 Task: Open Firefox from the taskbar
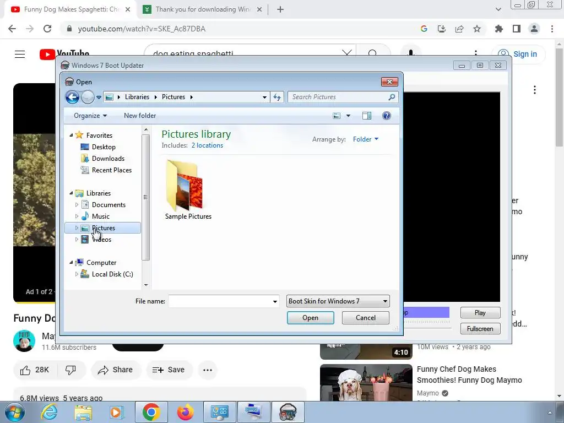[x=186, y=412]
